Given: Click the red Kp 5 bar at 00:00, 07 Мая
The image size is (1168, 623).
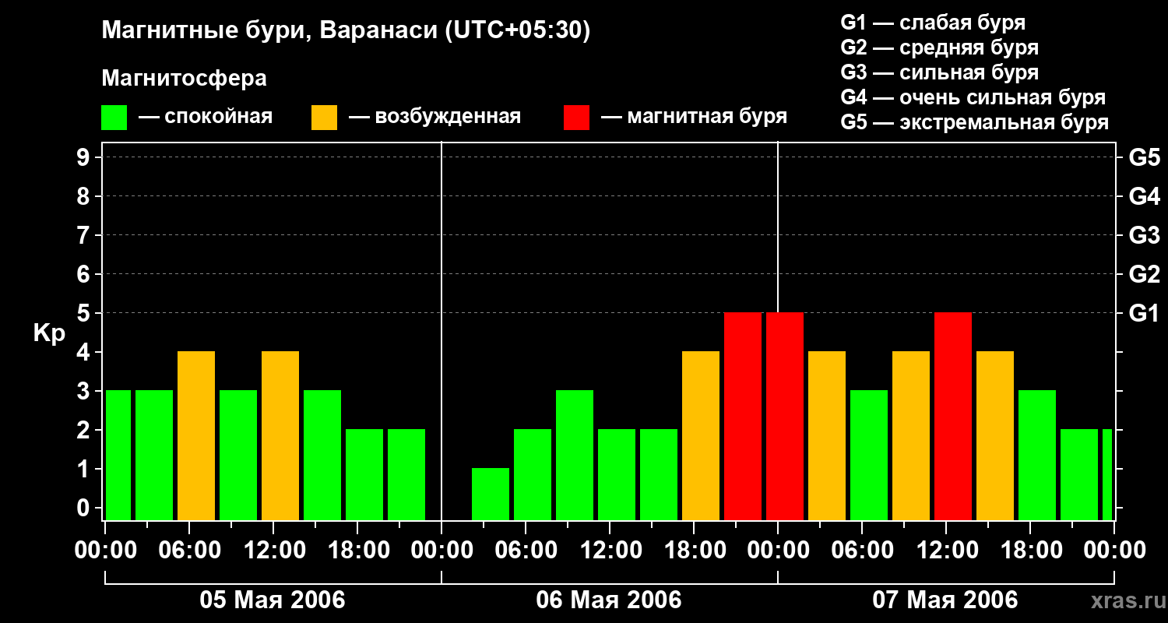Looking at the screenshot, I should pyautogui.click(x=785, y=416).
